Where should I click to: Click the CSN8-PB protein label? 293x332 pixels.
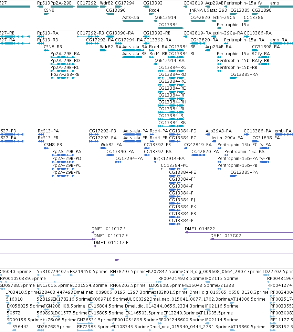point(53,144)
